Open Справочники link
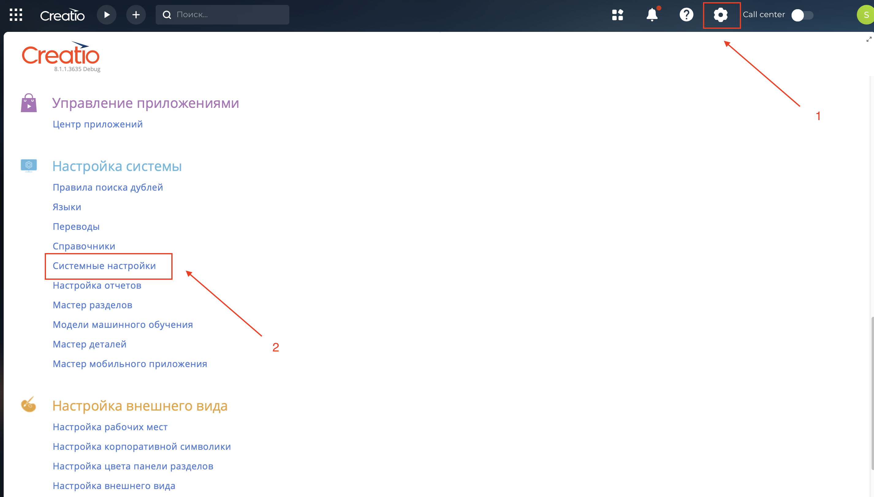874x497 pixels. tap(84, 246)
